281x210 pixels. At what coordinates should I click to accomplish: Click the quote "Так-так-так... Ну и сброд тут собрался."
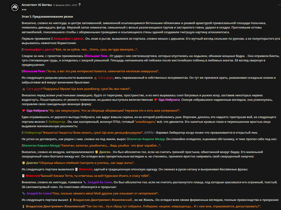click(114, 206)
